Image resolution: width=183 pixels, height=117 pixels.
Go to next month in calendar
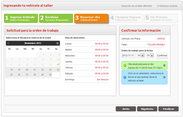[57, 43]
